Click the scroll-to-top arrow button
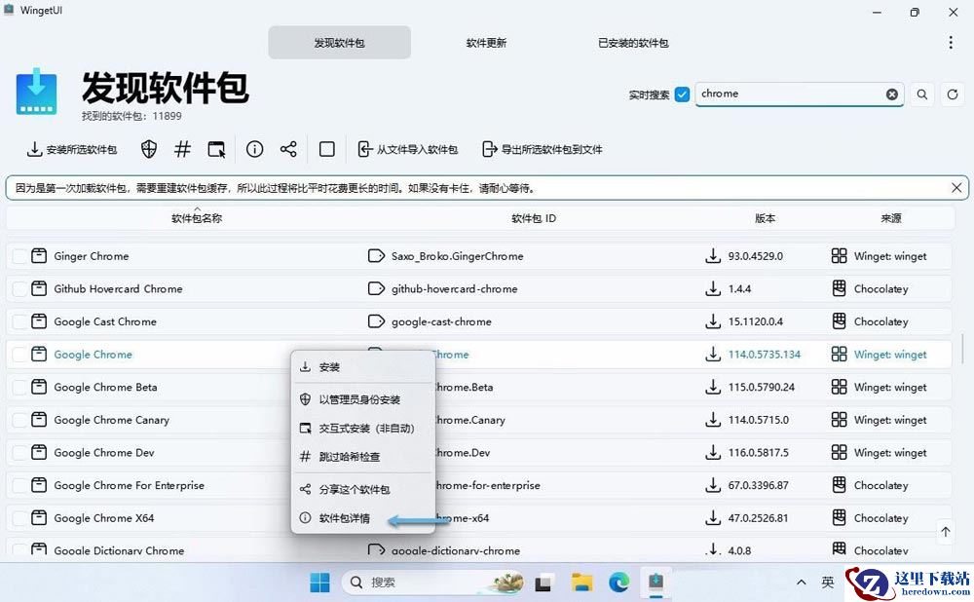Image resolution: width=974 pixels, height=602 pixels. click(946, 532)
